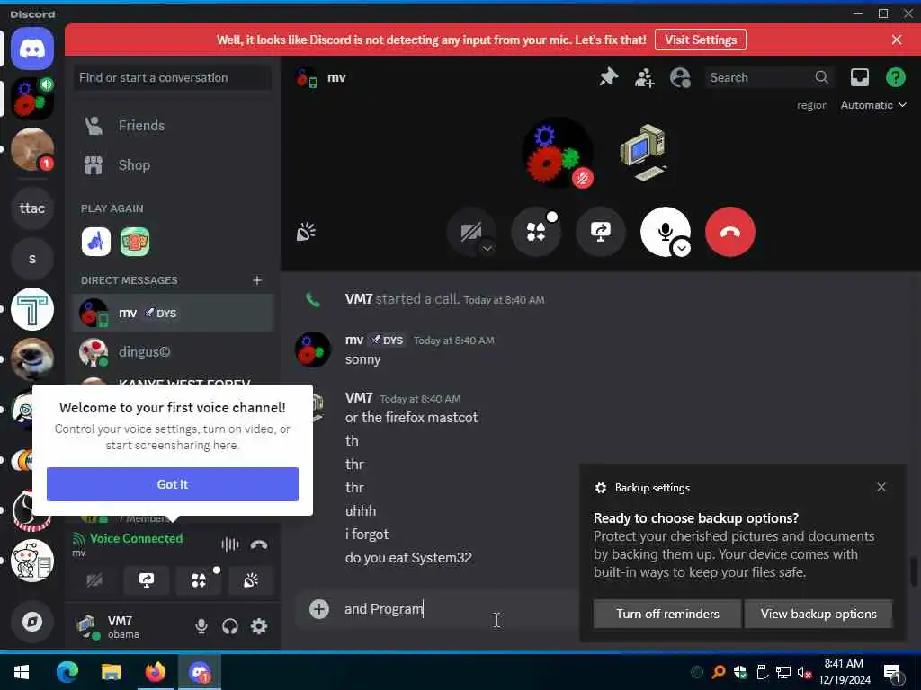Open server with gears icon in sidebar
Image resolution: width=921 pixels, height=690 pixels.
tap(32, 99)
